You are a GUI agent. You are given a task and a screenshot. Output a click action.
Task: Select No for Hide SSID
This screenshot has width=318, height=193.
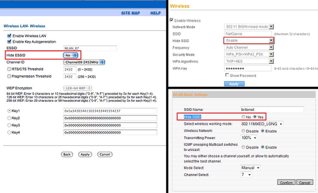[243, 117]
